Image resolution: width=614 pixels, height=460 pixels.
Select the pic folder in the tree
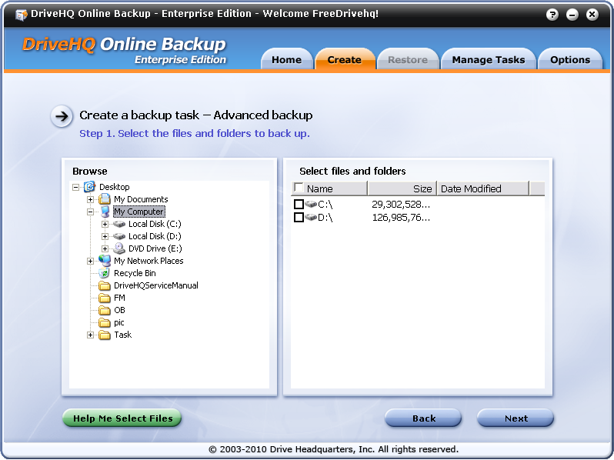click(x=118, y=322)
